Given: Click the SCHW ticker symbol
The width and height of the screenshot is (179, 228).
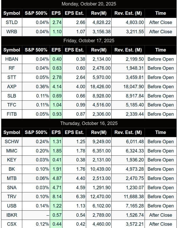Looking at the screenshot, I should coord(12,141).
